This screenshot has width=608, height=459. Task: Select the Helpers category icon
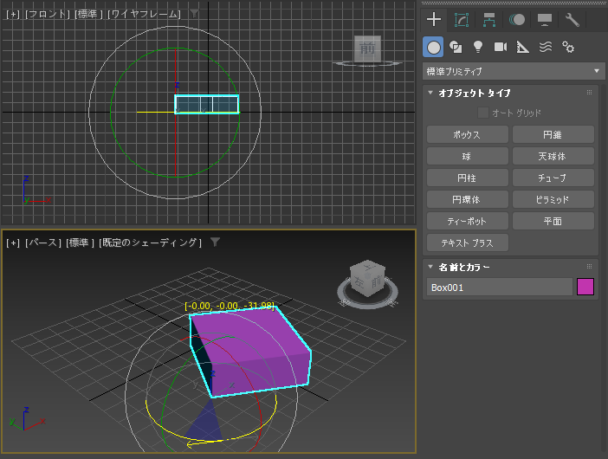pyautogui.click(x=523, y=48)
